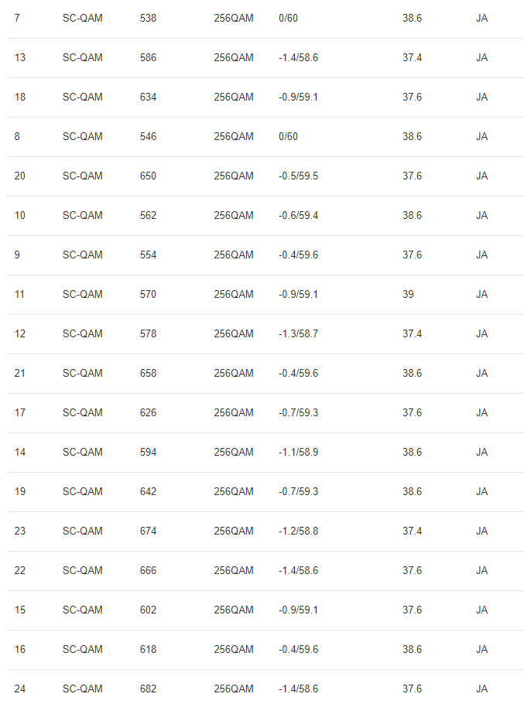Image resolution: width=524 pixels, height=704 pixels.
Task: Click the 0/60 power value in the 546 row
Action: tap(288, 136)
